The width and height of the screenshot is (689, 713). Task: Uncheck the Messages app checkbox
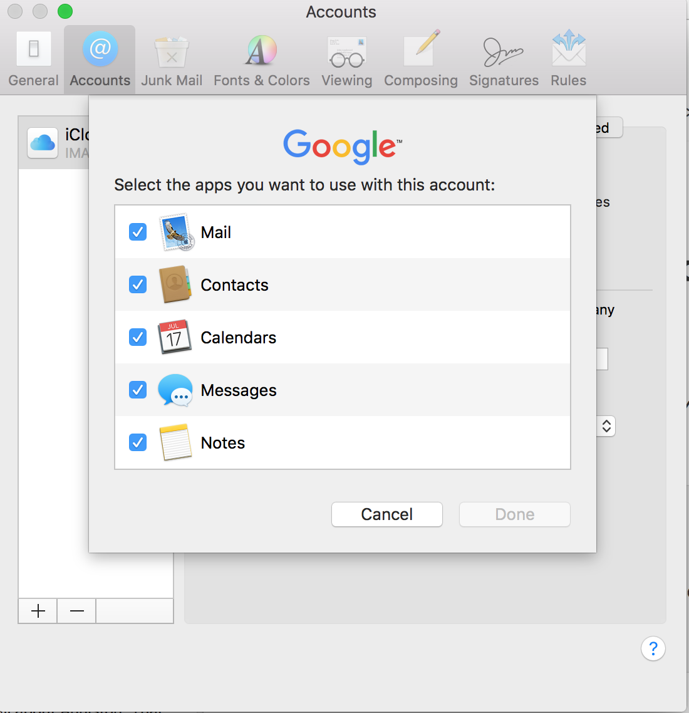point(138,390)
